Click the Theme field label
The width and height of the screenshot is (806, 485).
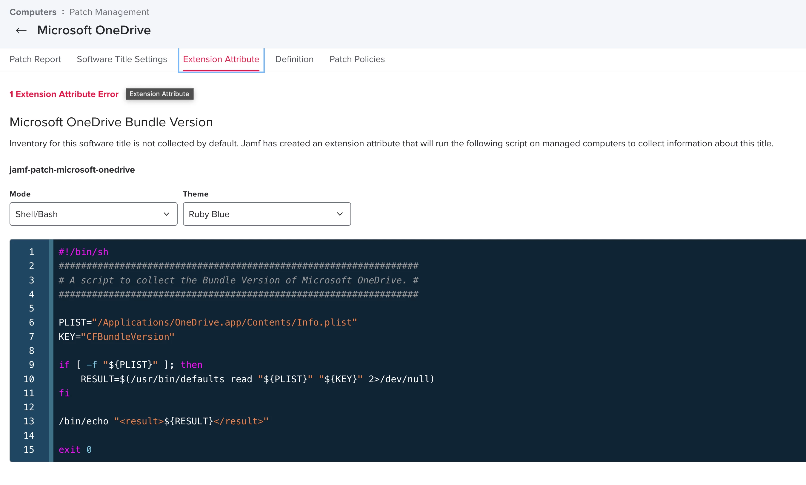click(x=196, y=194)
